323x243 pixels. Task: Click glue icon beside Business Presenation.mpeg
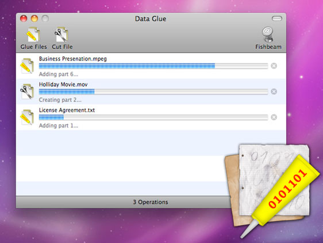27,66
